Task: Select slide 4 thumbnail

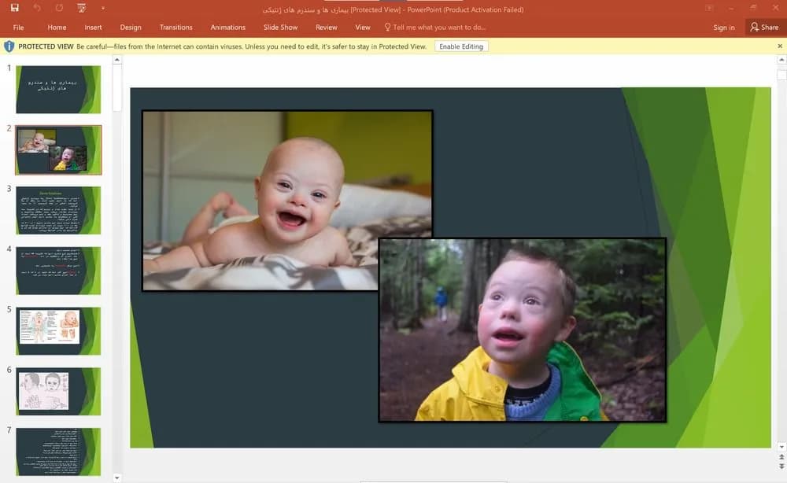Action: click(x=58, y=271)
